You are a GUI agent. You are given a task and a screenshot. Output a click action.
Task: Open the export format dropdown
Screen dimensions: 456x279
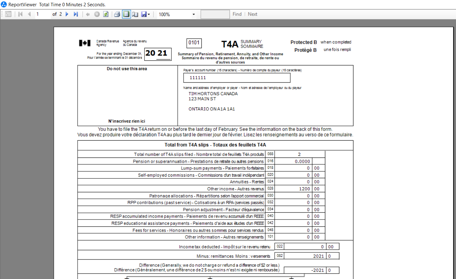click(148, 14)
